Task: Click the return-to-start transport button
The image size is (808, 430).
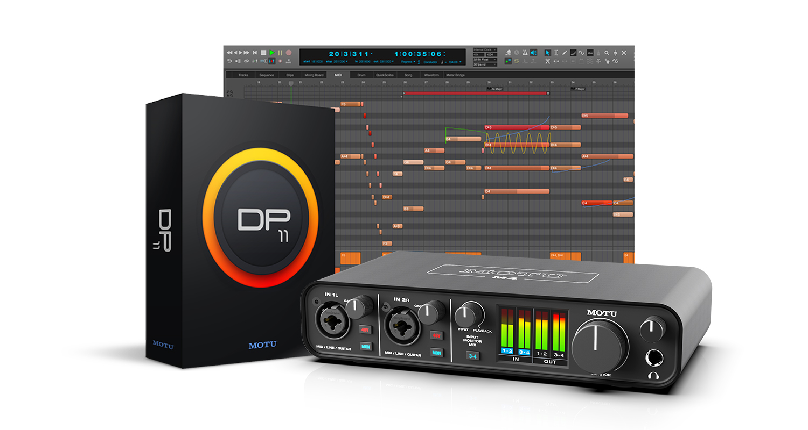Action: [255, 53]
